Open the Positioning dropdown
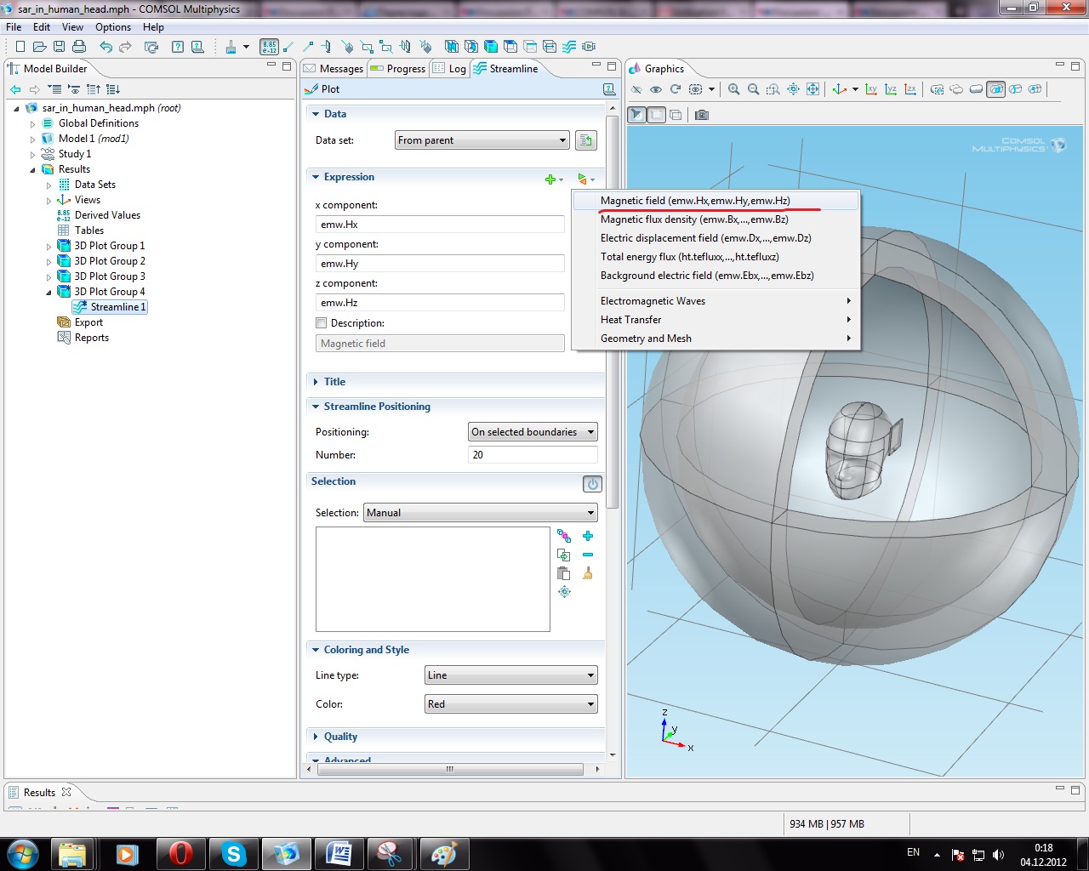This screenshot has height=871, width=1089. [533, 432]
